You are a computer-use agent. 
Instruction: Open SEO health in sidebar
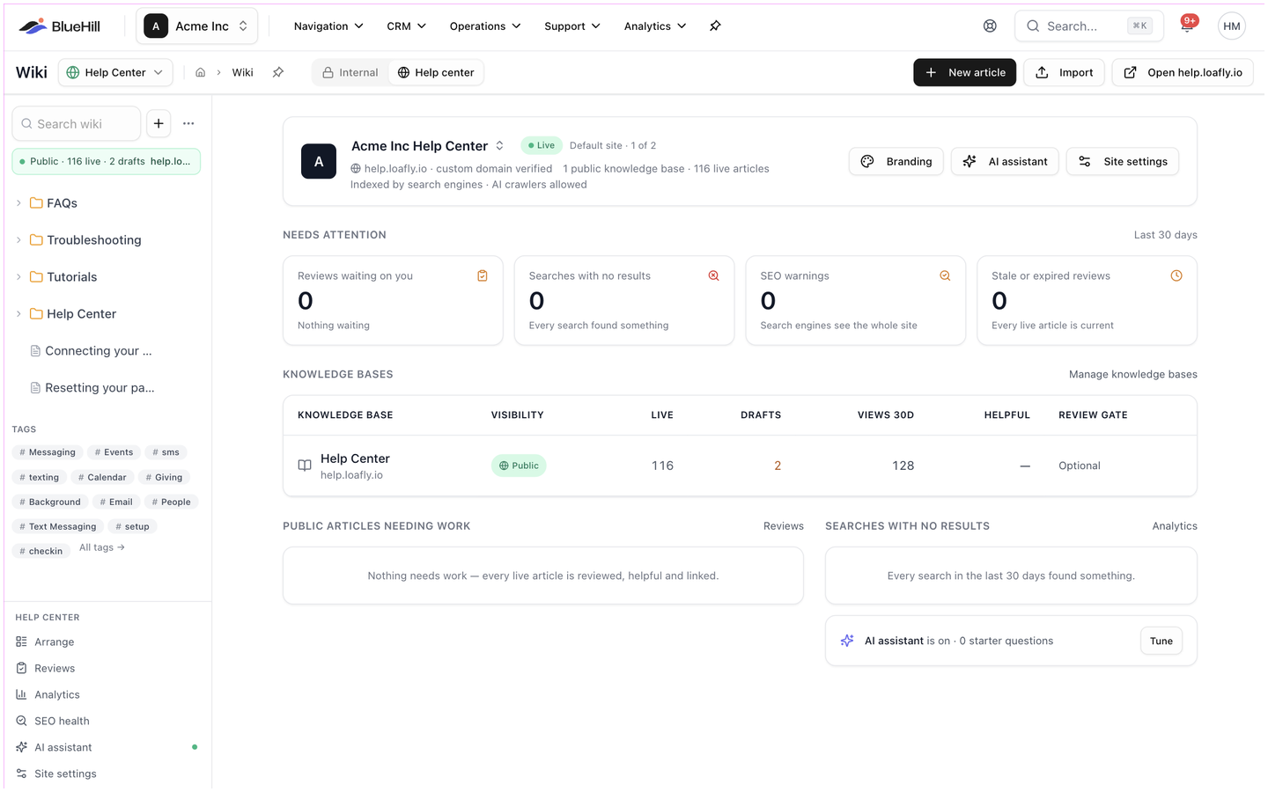point(62,721)
